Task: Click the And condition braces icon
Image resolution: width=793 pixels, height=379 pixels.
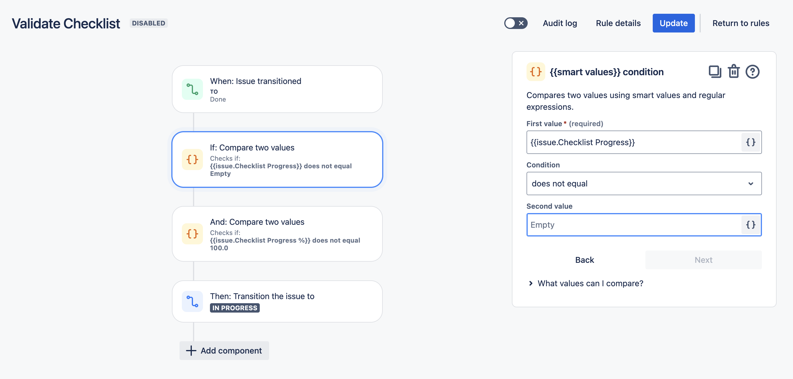Action: point(192,234)
